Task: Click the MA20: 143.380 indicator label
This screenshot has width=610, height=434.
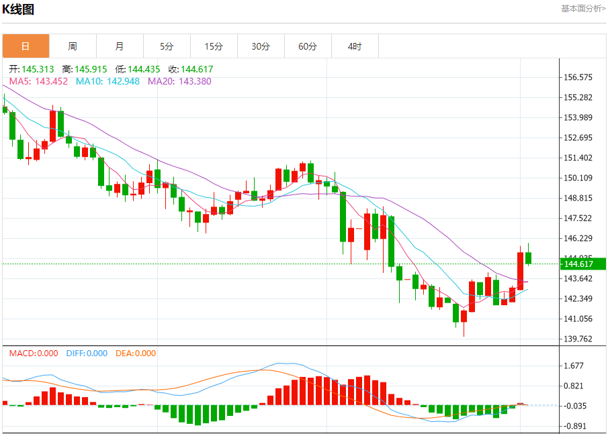Action: click(x=180, y=81)
